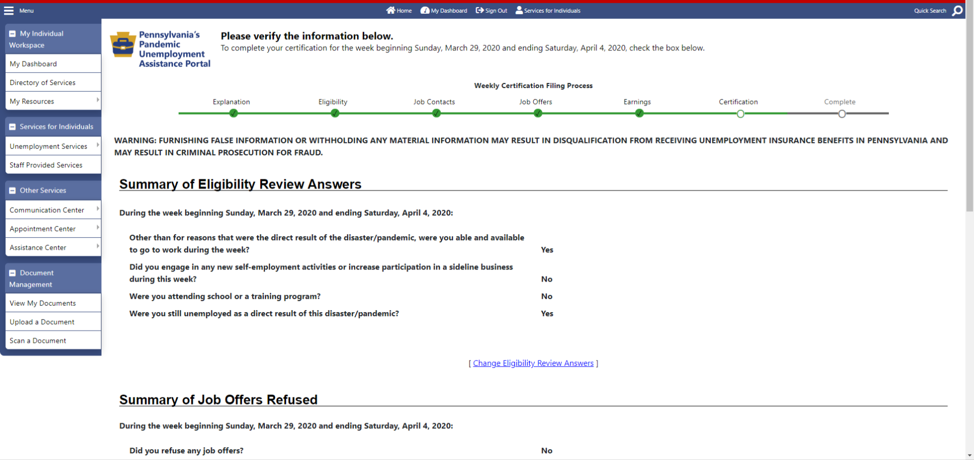
Task: Collapse the Other Services section
Action: 13,191
